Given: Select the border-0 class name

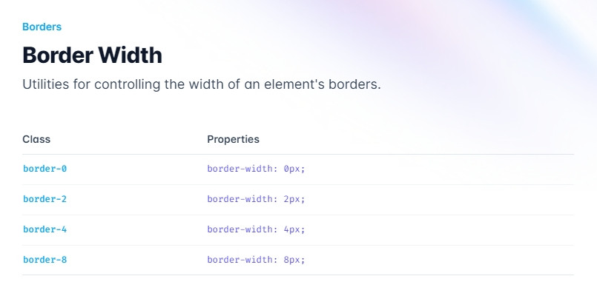Looking at the screenshot, I should pos(45,169).
